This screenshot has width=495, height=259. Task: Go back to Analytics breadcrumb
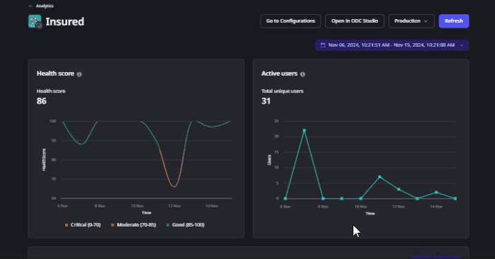point(45,6)
